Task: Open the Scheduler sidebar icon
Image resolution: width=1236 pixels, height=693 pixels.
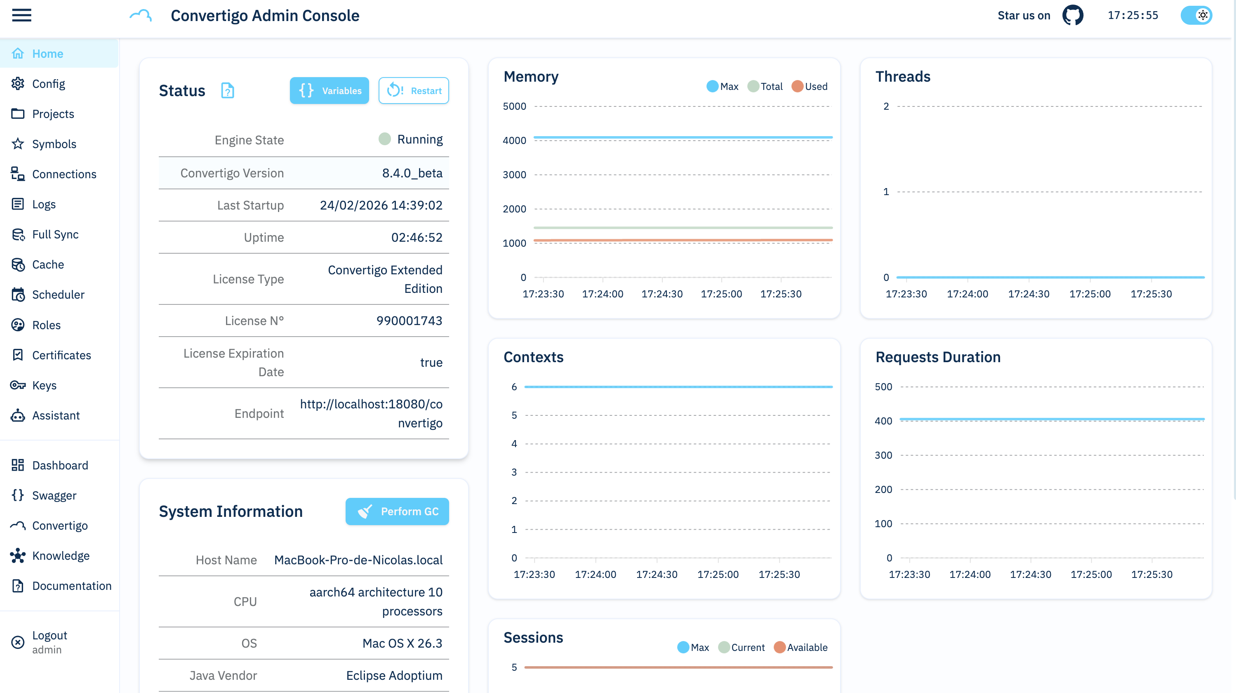Action: pyautogui.click(x=18, y=295)
